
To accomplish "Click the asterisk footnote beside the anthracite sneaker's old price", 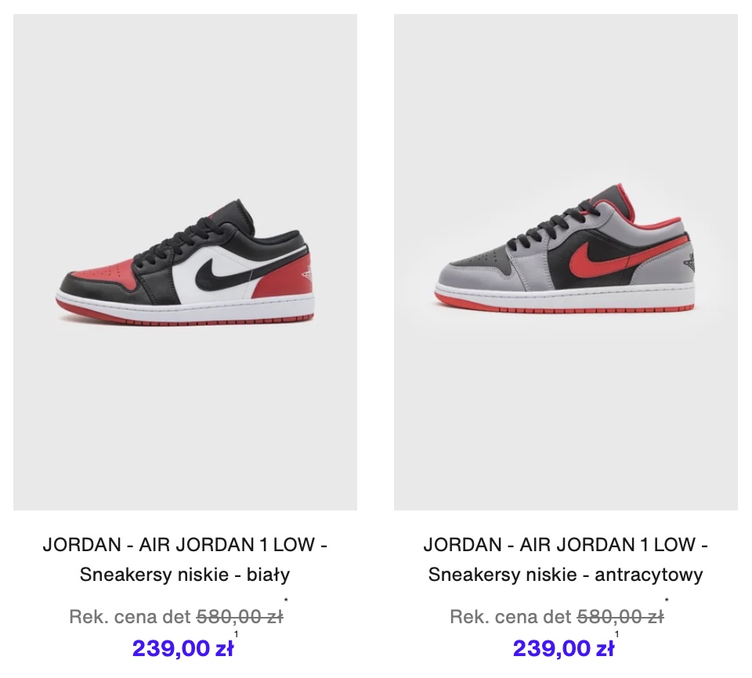I will coord(667,600).
